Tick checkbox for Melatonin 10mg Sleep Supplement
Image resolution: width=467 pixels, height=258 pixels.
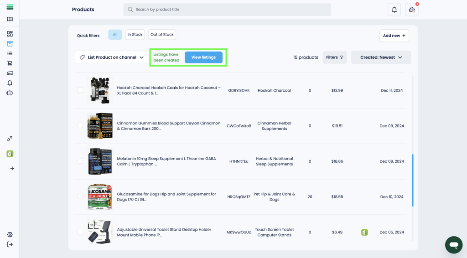(x=80, y=161)
